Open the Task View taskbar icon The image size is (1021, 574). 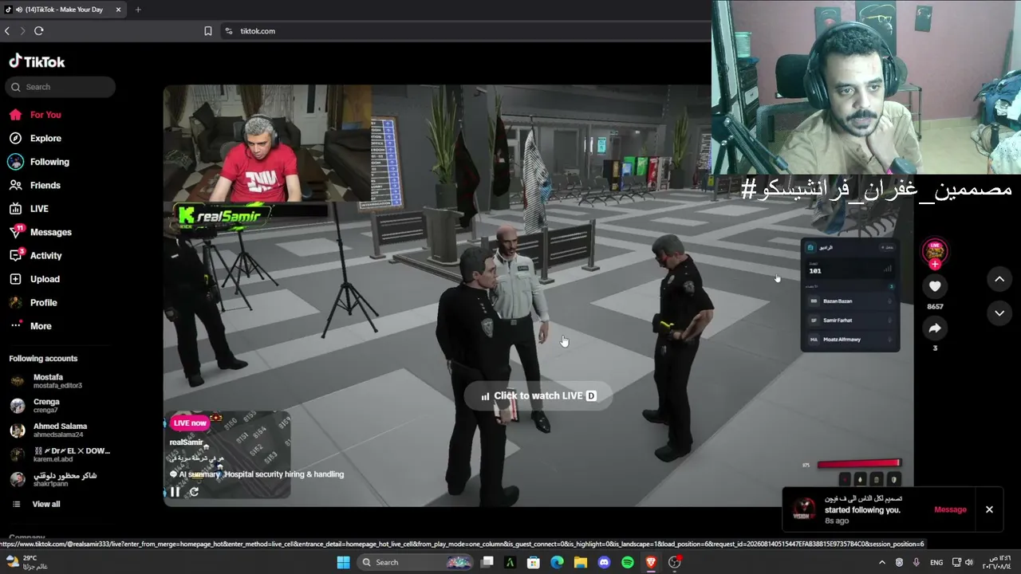tap(487, 562)
